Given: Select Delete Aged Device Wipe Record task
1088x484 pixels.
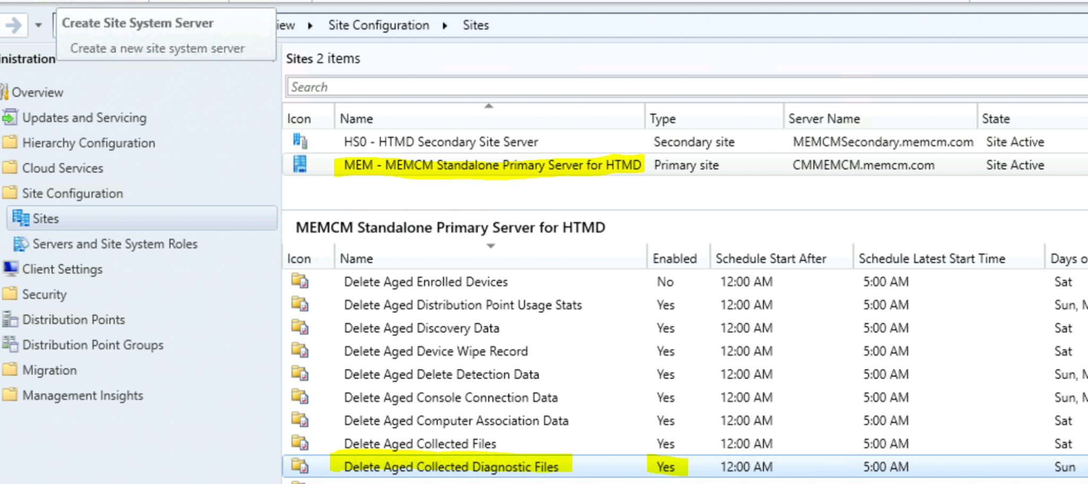Looking at the screenshot, I should pos(685,351).
